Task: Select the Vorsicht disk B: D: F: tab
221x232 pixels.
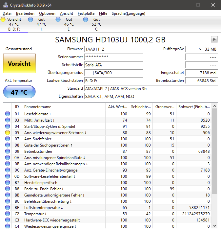Action: pos(14,24)
